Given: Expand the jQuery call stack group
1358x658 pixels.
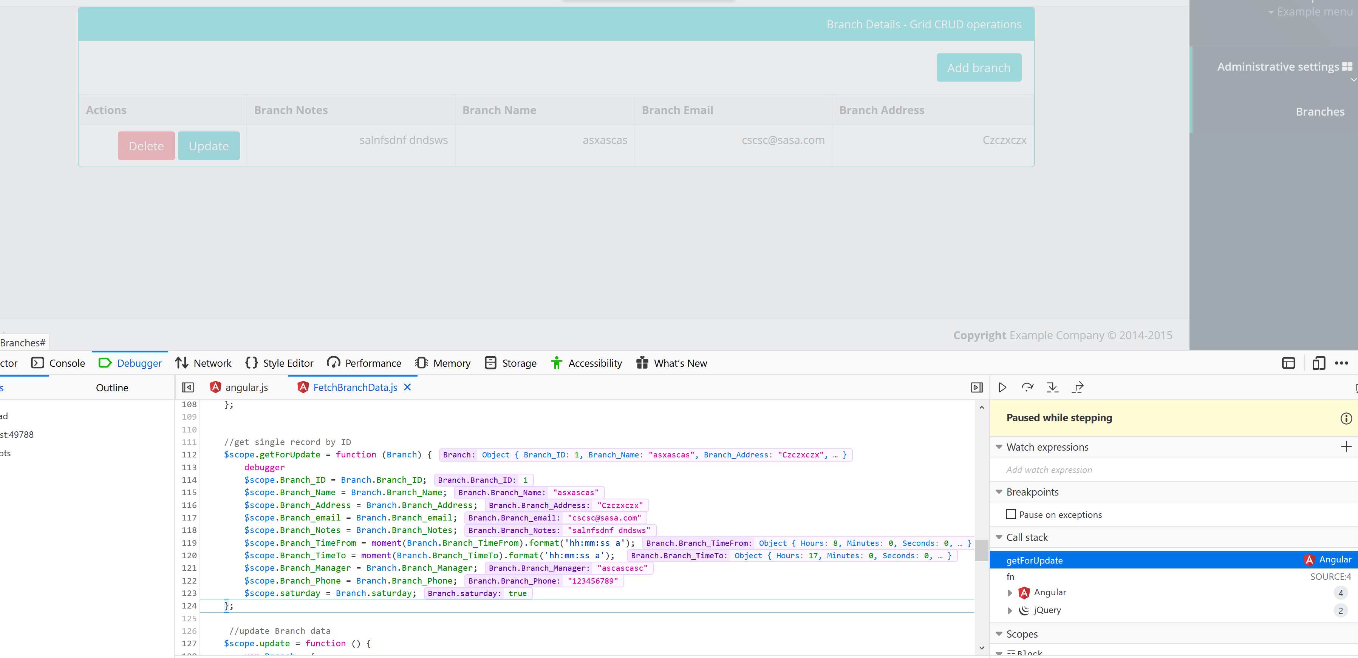Looking at the screenshot, I should [x=1010, y=610].
